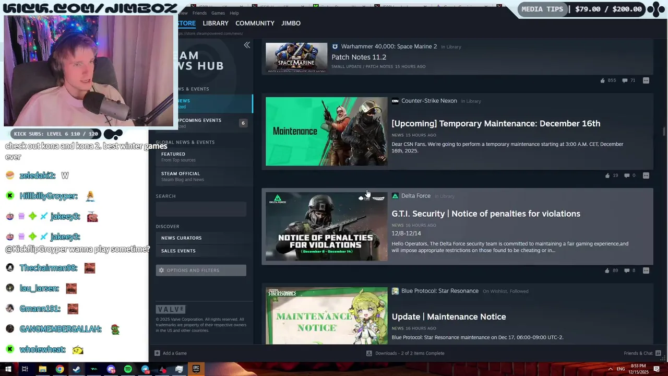
Task: Open File Explorer from the taskbar
Action: 42,369
